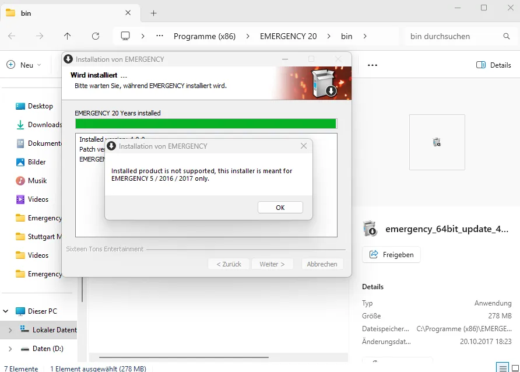Expand the breadcrumb chevron after bin

[365, 36]
